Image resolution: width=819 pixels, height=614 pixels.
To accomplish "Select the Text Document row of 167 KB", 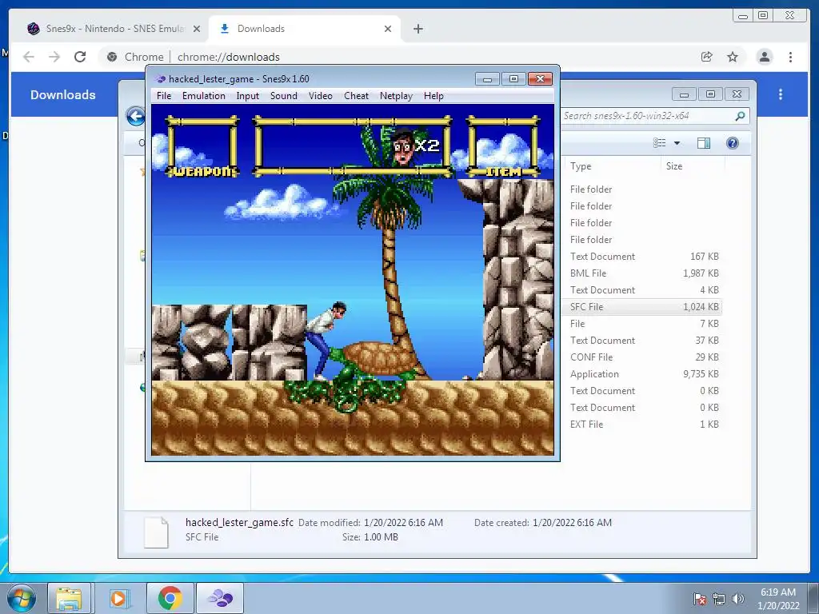I will (644, 257).
